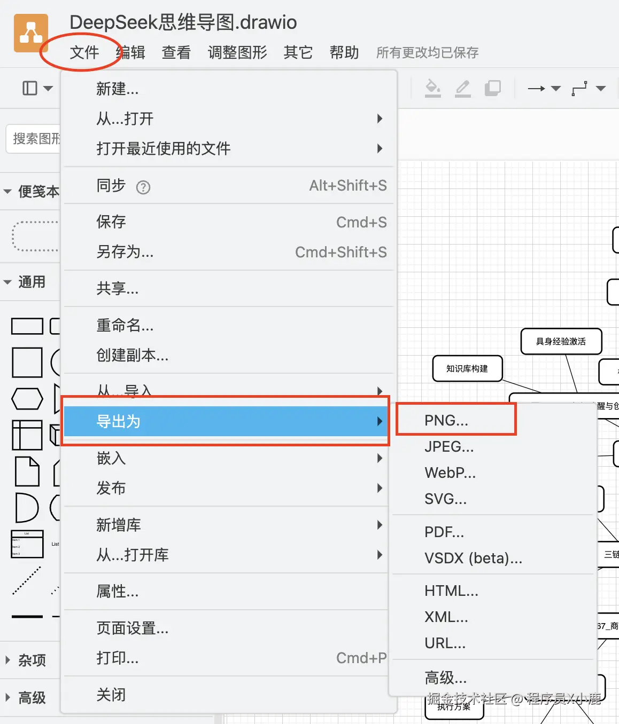
Task: Export as JPEG...
Action: tap(493, 446)
